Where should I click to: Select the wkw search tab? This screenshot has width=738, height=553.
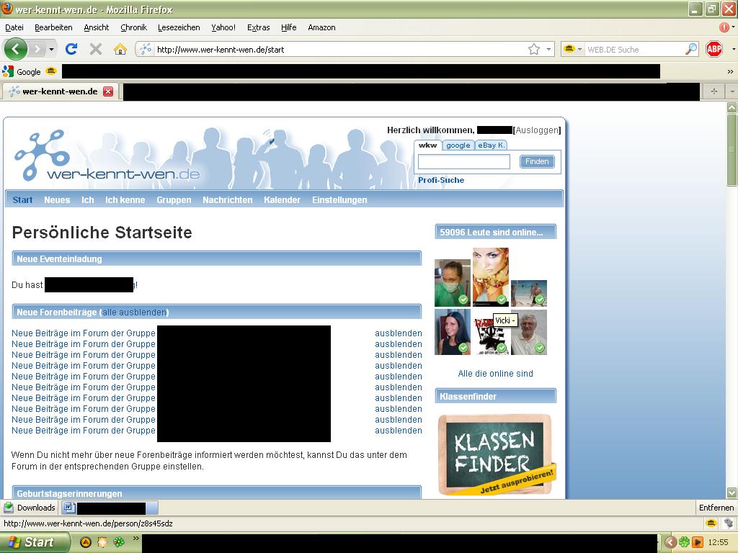click(428, 145)
